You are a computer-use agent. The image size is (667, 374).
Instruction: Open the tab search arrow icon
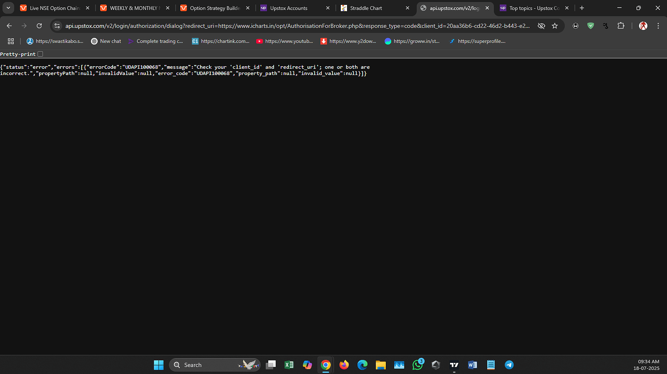click(8, 8)
